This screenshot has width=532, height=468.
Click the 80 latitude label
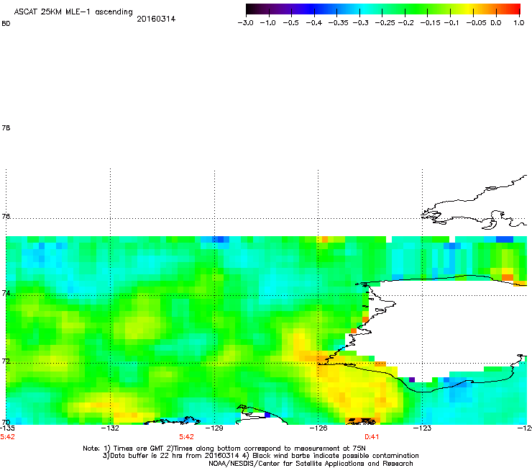pyautogui.click(x=6, y=24)
